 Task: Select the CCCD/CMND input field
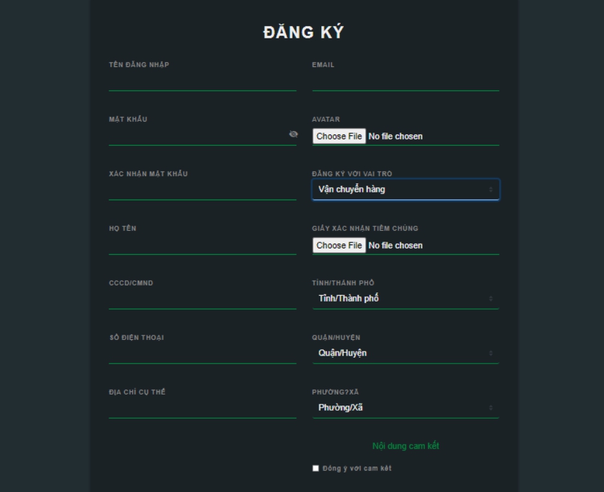point(203,300)
